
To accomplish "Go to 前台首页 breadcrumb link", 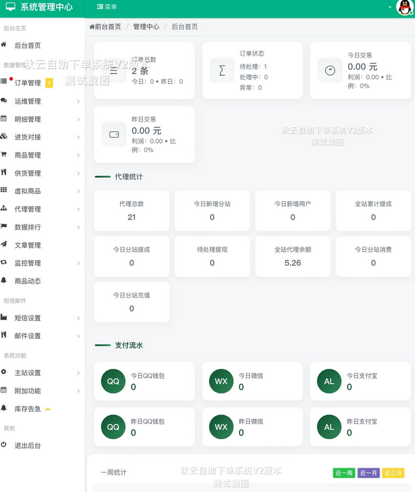I will coord(105,26).
